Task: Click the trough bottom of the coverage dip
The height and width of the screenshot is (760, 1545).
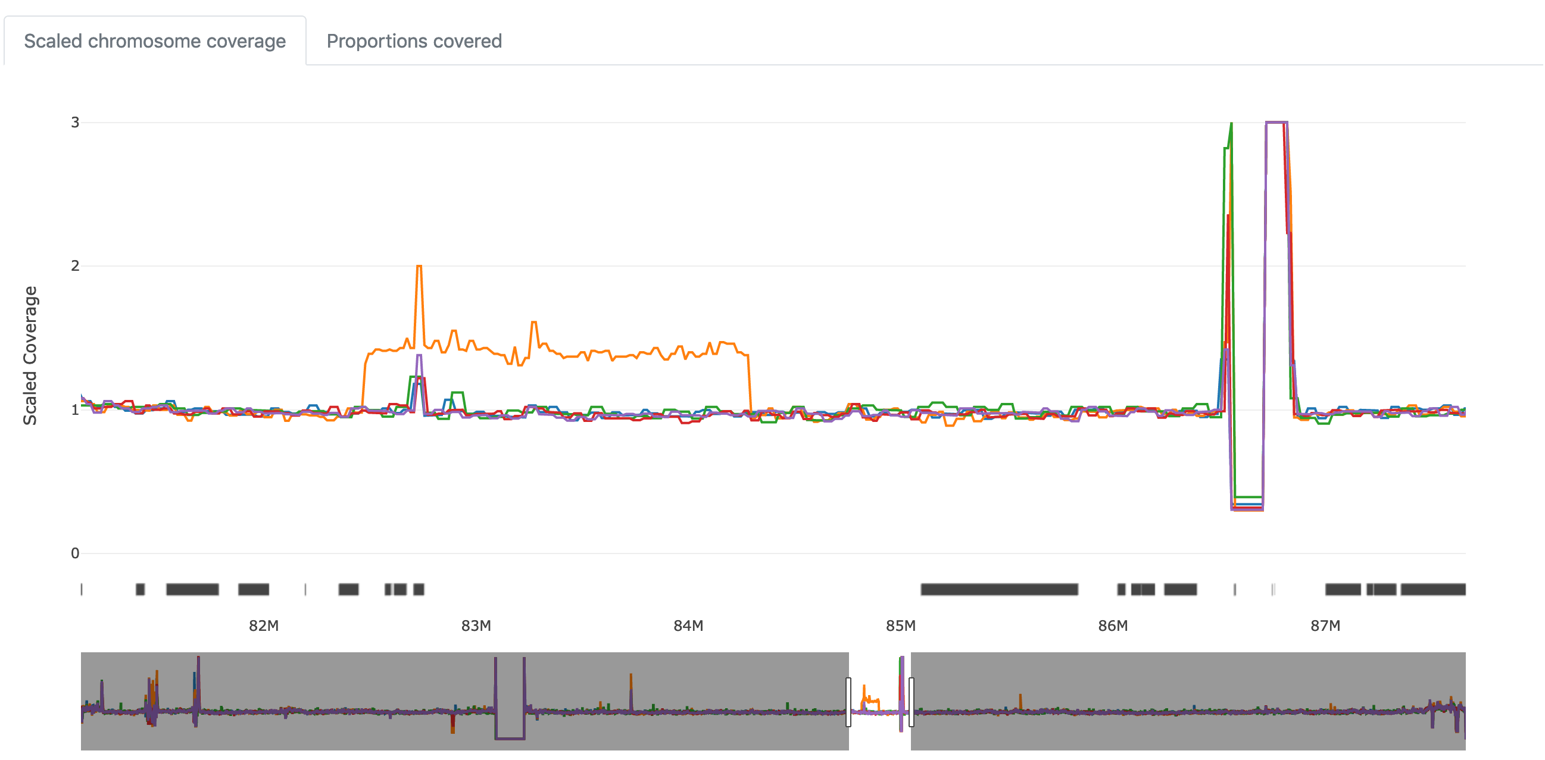Action: pos(1247,508)
